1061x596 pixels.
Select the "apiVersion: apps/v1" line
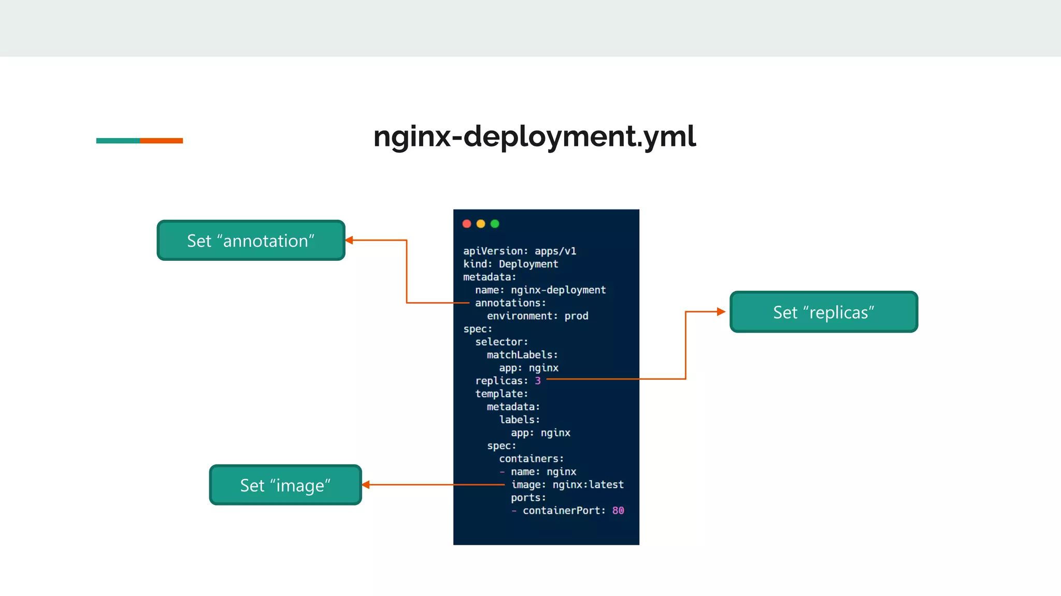pos(520,251)
